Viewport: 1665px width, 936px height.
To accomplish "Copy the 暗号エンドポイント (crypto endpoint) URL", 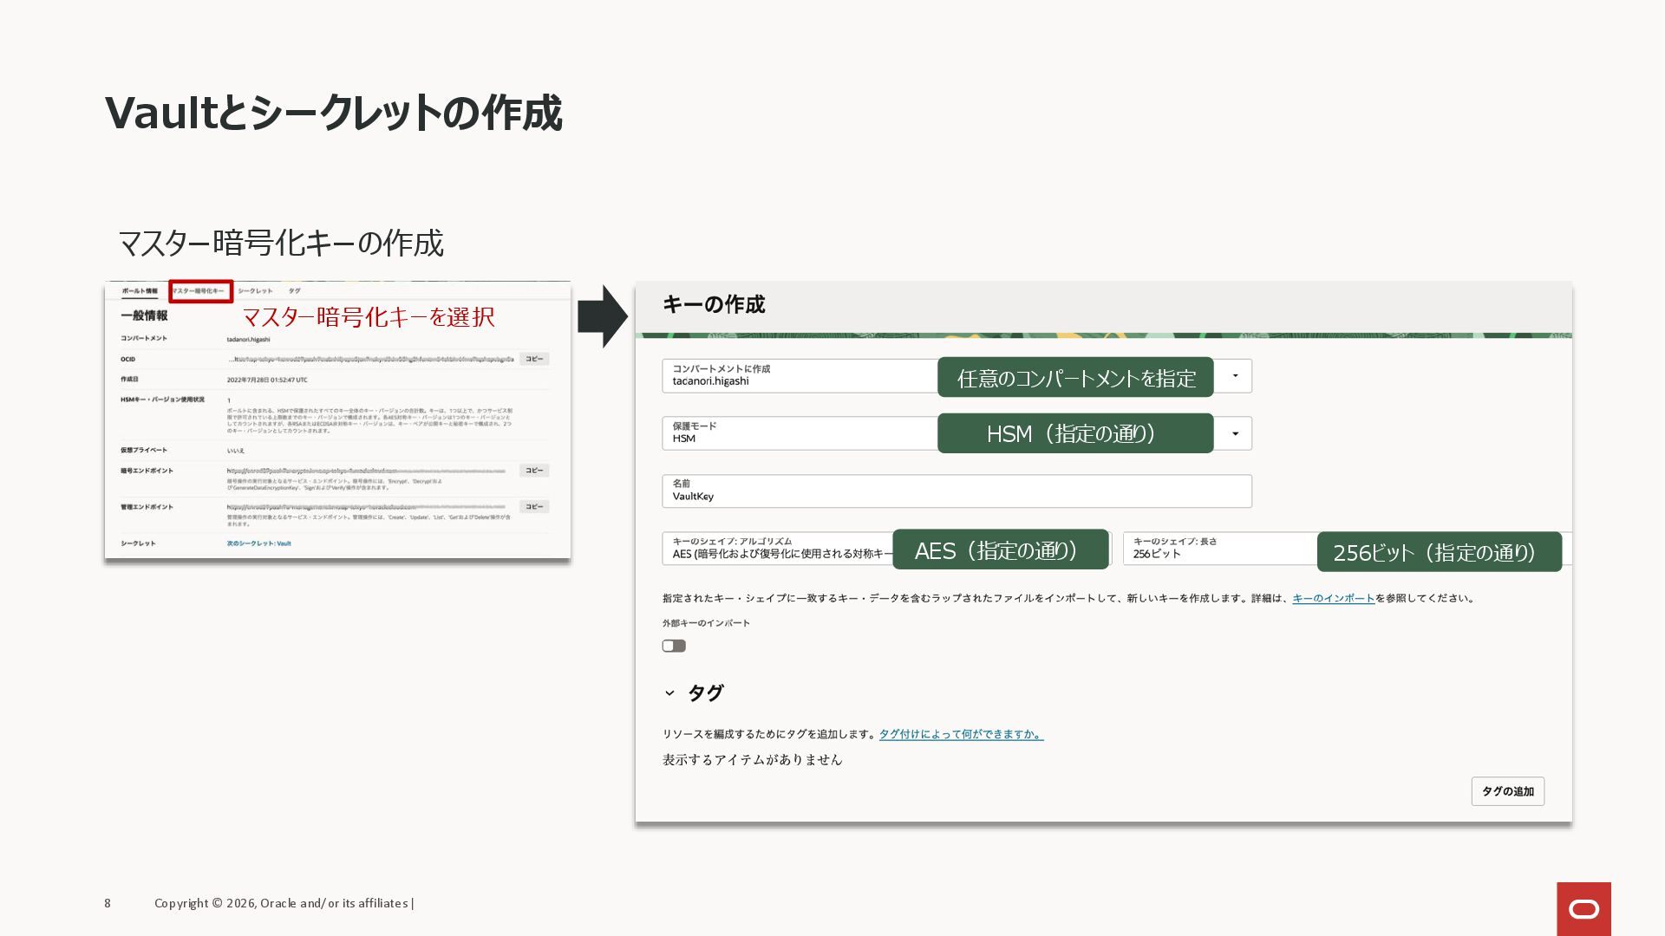I will pyautogui.click(x=534, y=471).
